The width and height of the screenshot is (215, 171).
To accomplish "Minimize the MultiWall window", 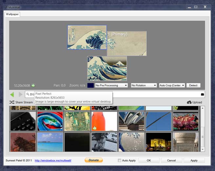I will [189, 7].
